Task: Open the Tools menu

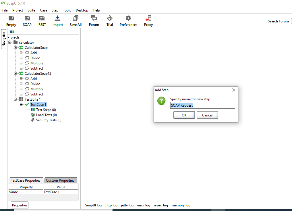Action: (x=67, y=10)
